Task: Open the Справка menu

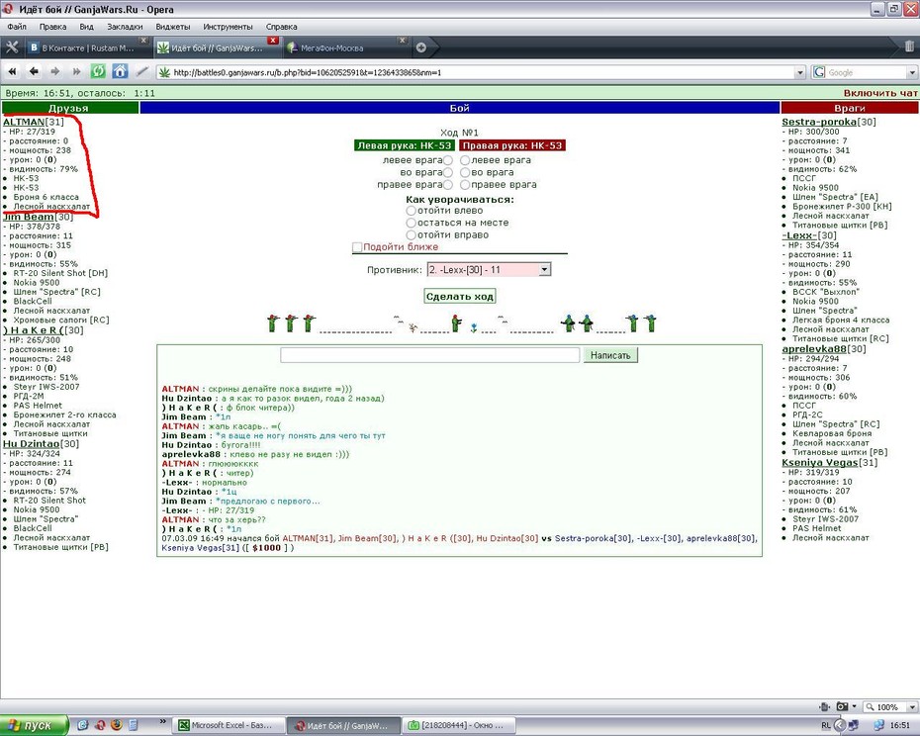Action: pyautogui.click(x=282, y=27)
